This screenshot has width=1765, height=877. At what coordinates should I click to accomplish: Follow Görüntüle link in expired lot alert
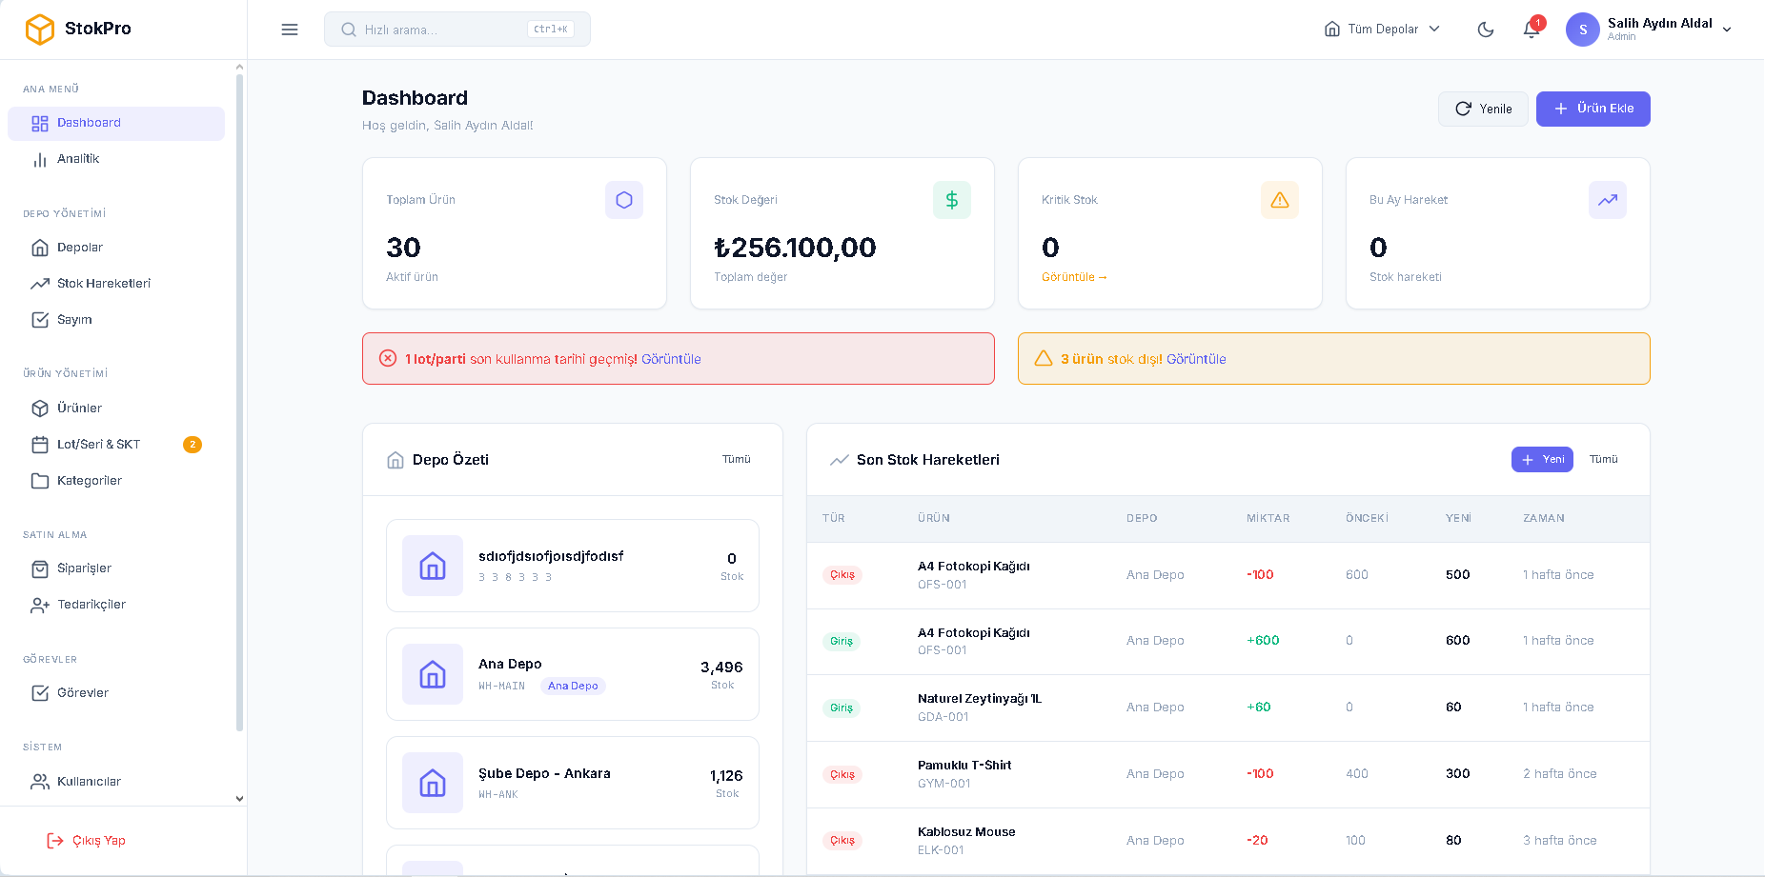tap(671, 359)
